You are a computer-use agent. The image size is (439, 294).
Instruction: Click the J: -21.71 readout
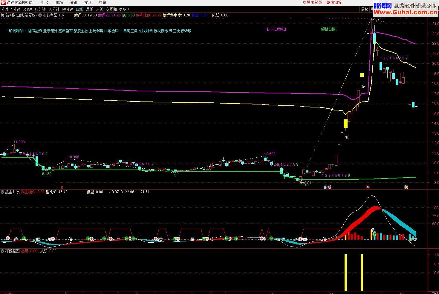143,192
